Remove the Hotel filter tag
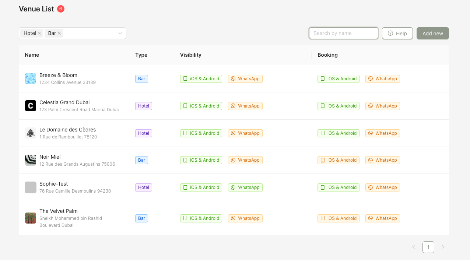The width and height of the screenshot is (470, 260). tap(39, 33)
